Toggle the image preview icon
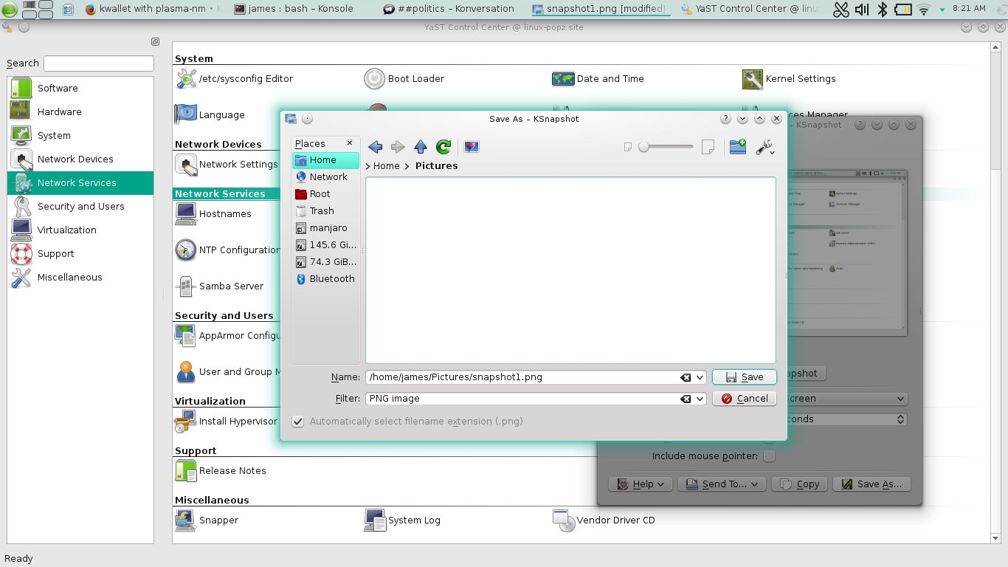 tap(472, 147)
